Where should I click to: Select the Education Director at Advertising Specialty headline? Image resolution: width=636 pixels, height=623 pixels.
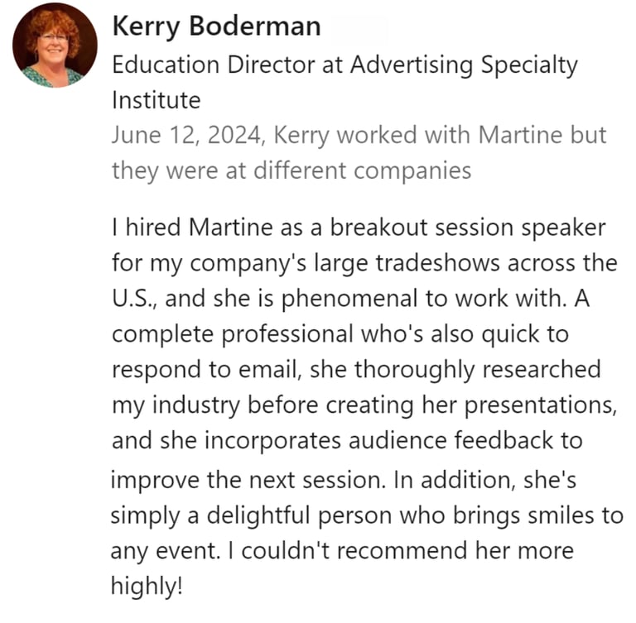pos(344,65)
